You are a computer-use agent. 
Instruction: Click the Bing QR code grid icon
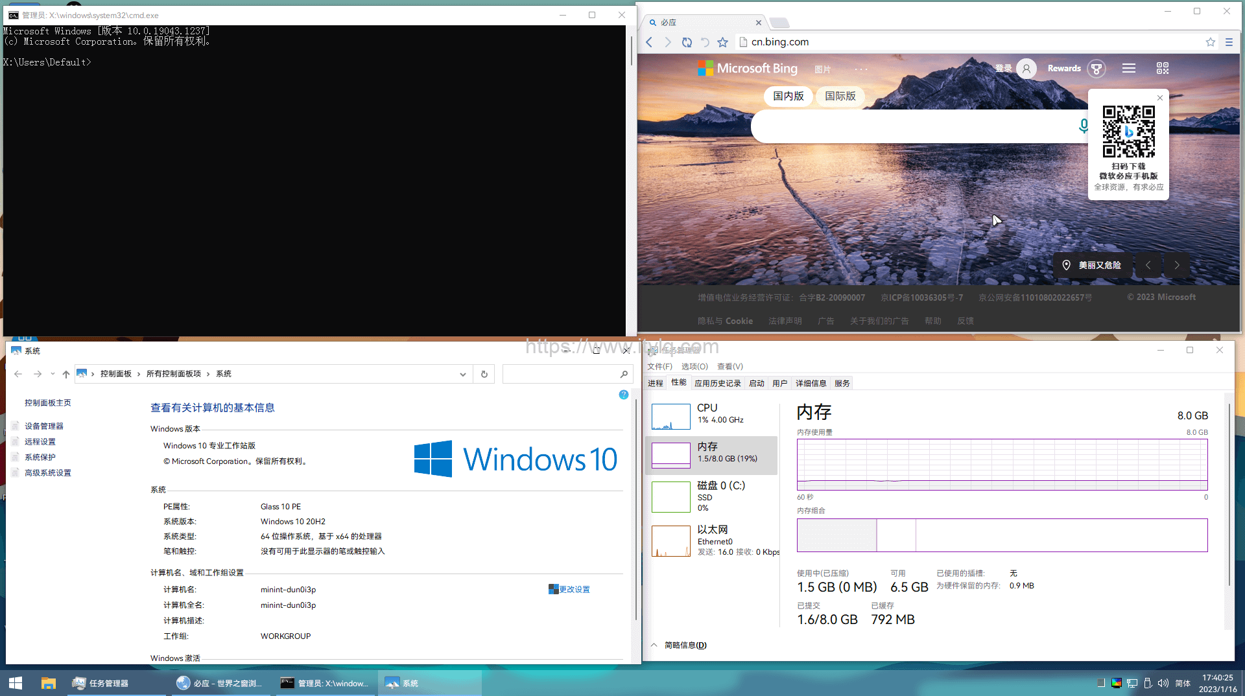[1162, 69]
